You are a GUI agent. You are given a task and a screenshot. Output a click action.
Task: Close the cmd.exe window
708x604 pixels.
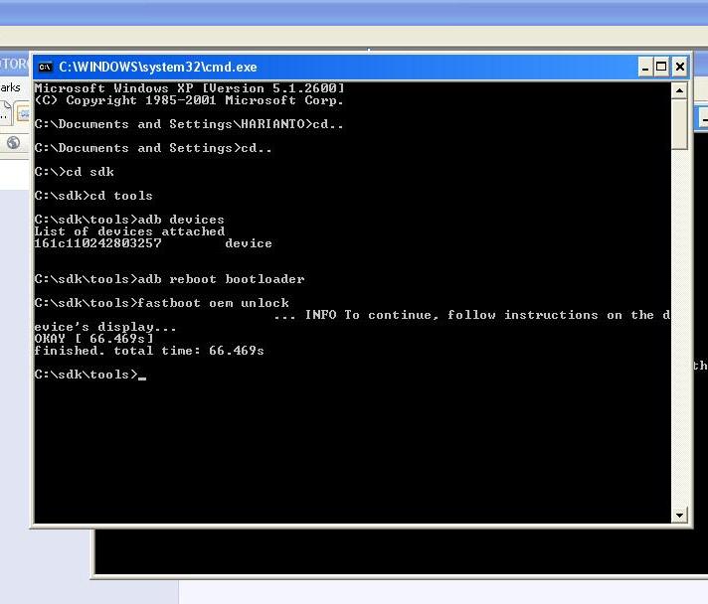pyautogui.click(x=680, y=68)
